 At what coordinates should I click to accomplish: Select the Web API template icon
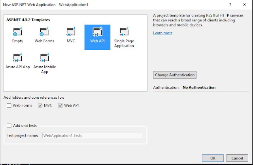pos(98,32)
